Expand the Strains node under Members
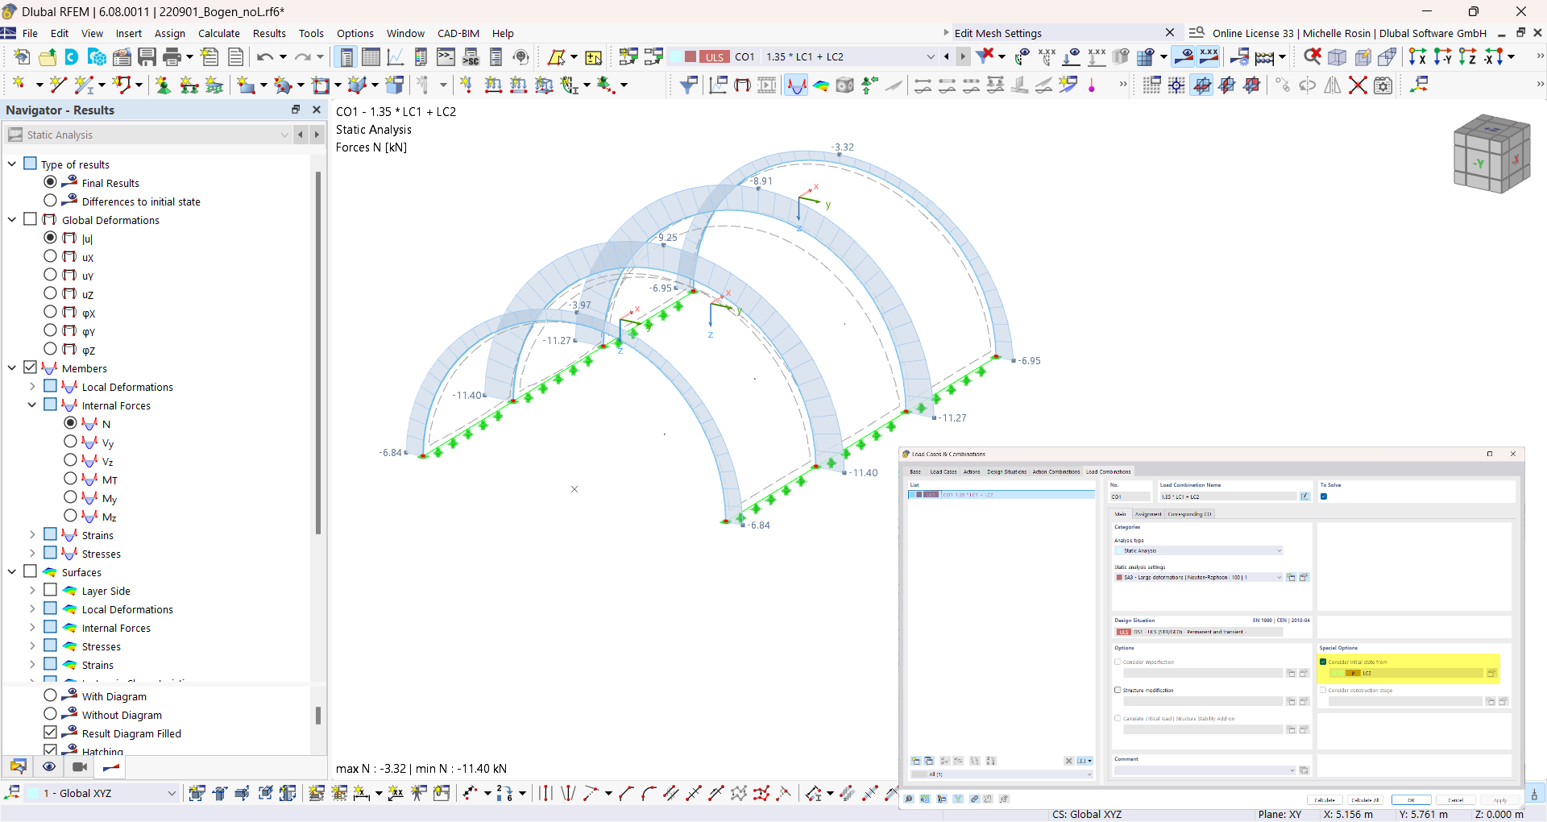1547x822 pixels. tap(32, 534)
